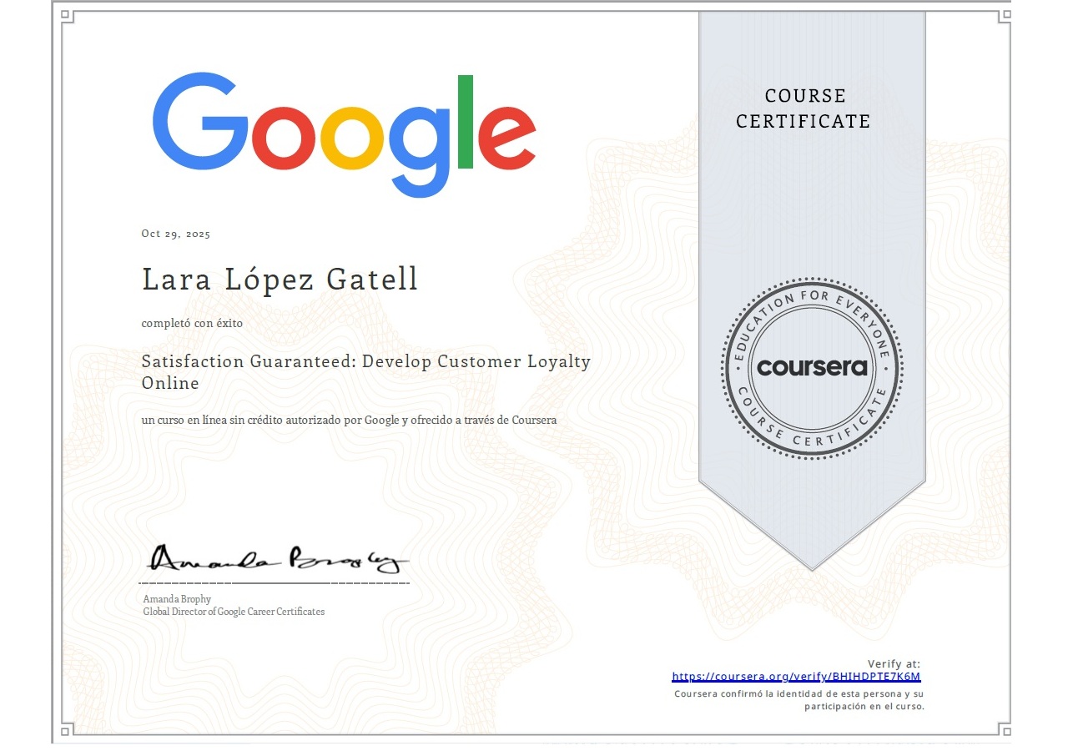Click the printed name Amanda Brophy below signature
The width and height of the screenshot is (1068, 751).
(x=177, y=599)
